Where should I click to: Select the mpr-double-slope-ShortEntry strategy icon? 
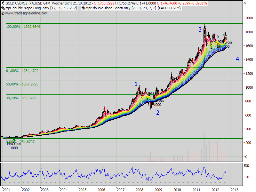[84, 8]
